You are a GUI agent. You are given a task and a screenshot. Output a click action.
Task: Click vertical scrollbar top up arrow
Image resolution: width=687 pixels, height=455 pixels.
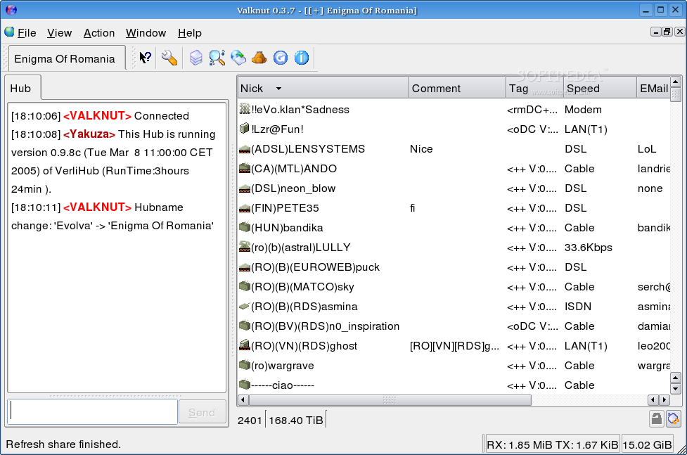tap(676, 82)
